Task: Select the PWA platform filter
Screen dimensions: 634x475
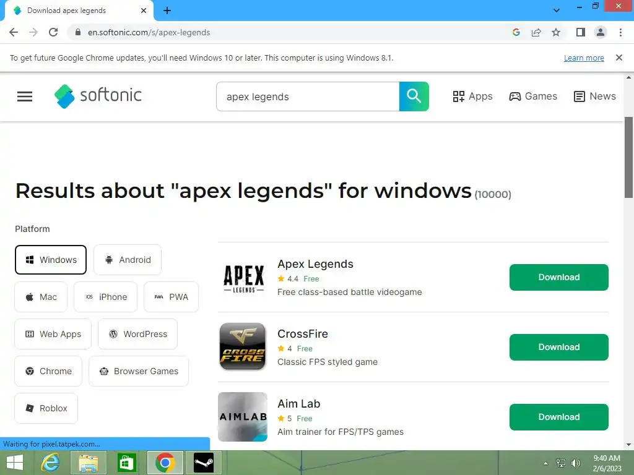Action: click(x=171, y=297)
